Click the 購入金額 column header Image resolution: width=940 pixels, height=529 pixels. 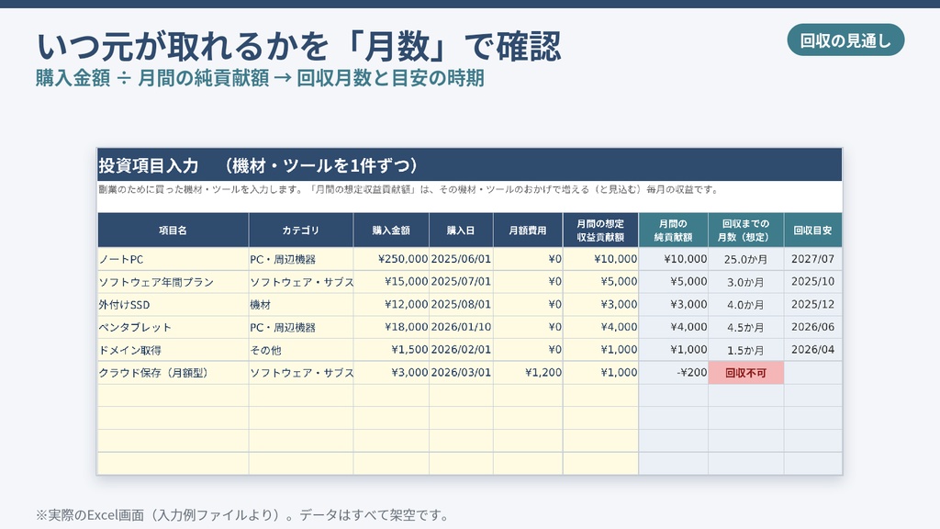[391, 231]
